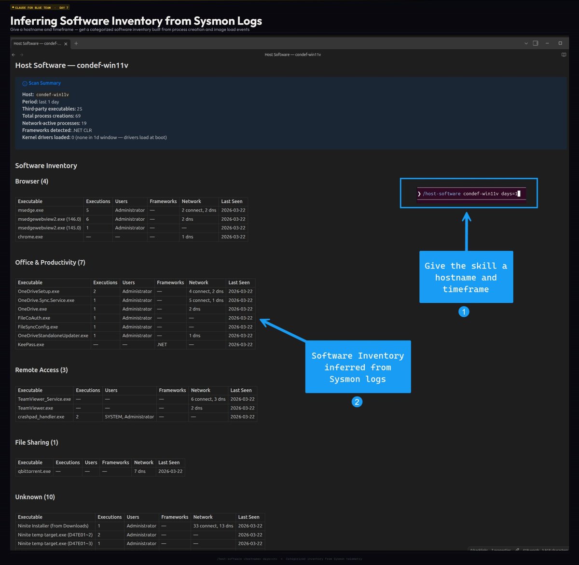Click the chrome.exe cell

(x=49, y=237)
